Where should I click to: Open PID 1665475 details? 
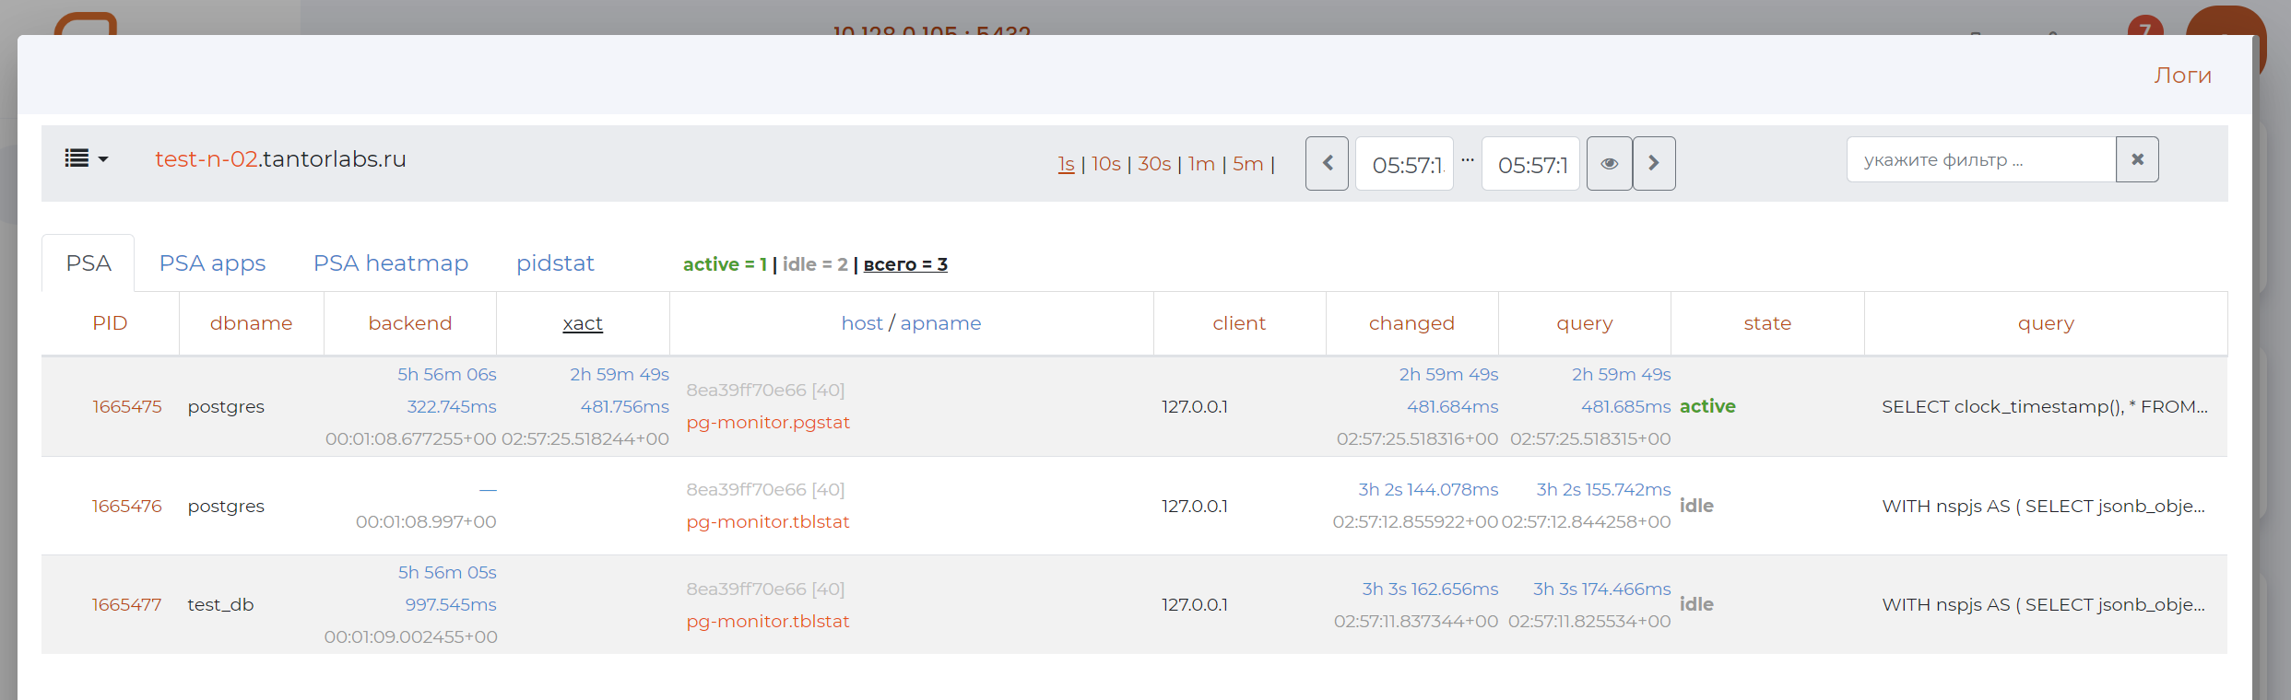coord(127,406)
